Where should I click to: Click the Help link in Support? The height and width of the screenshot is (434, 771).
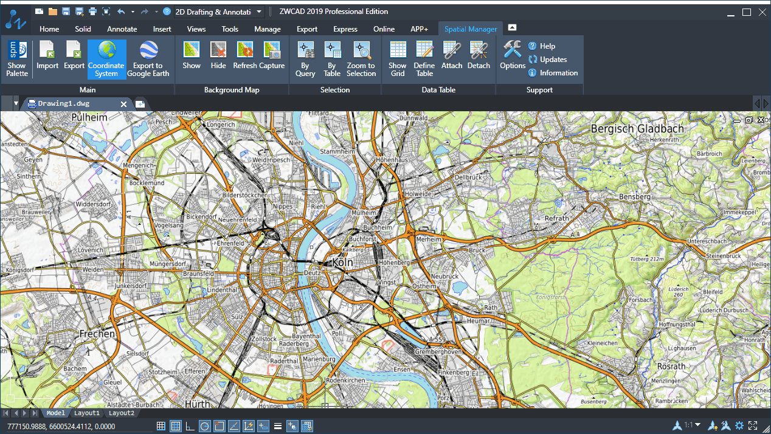(542, 46)
